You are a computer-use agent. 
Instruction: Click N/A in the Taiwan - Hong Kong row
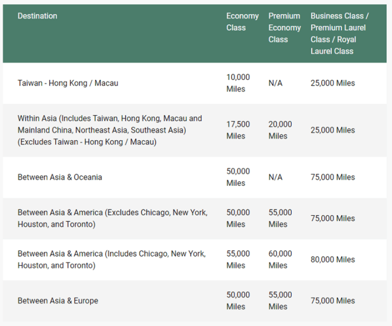pos(275,83)
